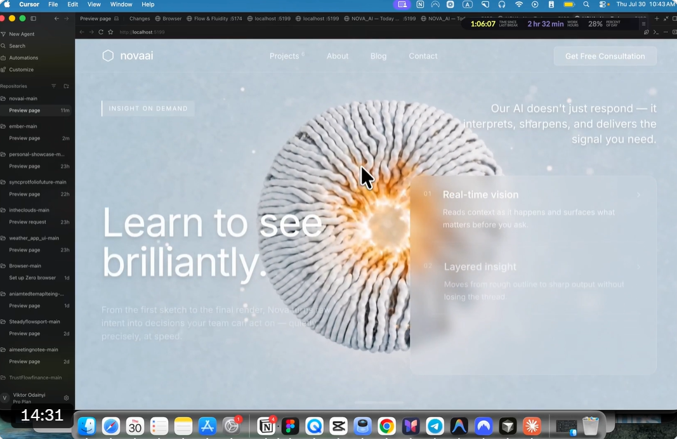Open Automations in the sidebar
677x439 pixels.
23,58
